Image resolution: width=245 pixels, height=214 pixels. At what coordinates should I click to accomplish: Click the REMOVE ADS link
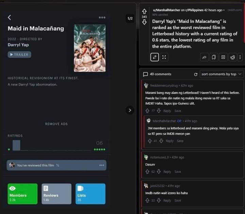56,124
